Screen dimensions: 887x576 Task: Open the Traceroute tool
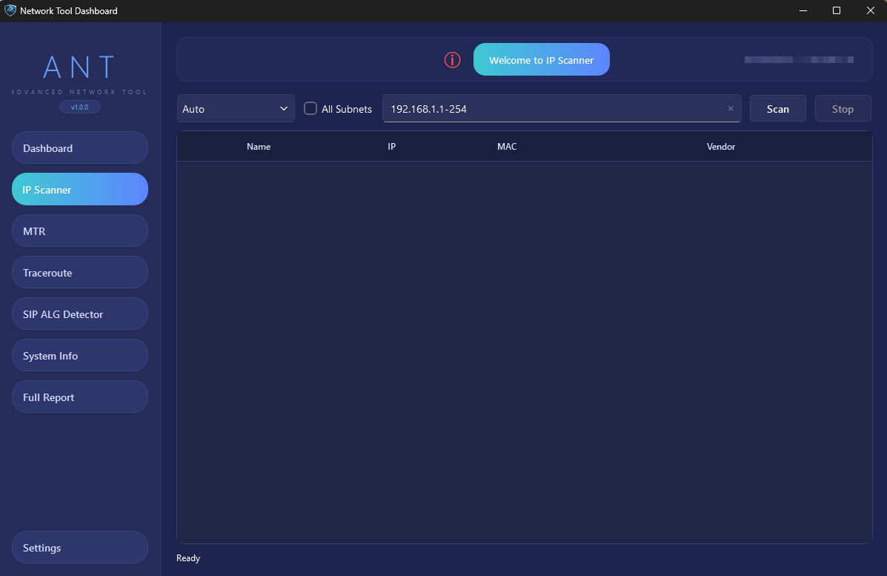pos(79,272)
